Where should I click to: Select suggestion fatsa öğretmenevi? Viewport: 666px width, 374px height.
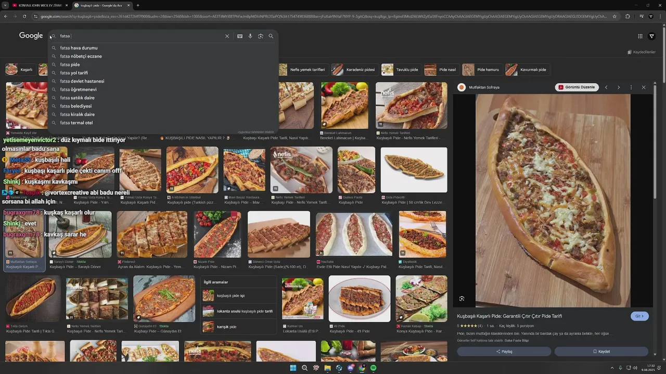pyautogui.click(x=164, y=89)
